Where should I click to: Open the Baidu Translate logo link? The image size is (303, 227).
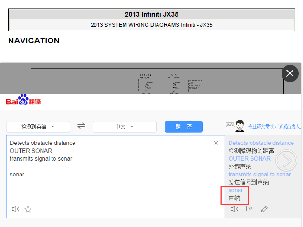23,100
